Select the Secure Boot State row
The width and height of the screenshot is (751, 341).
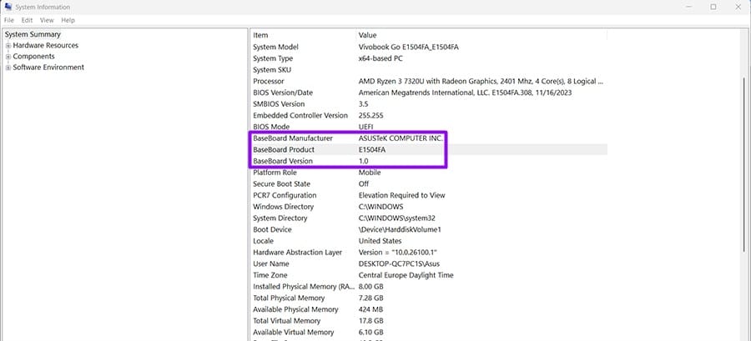[429, 184]
